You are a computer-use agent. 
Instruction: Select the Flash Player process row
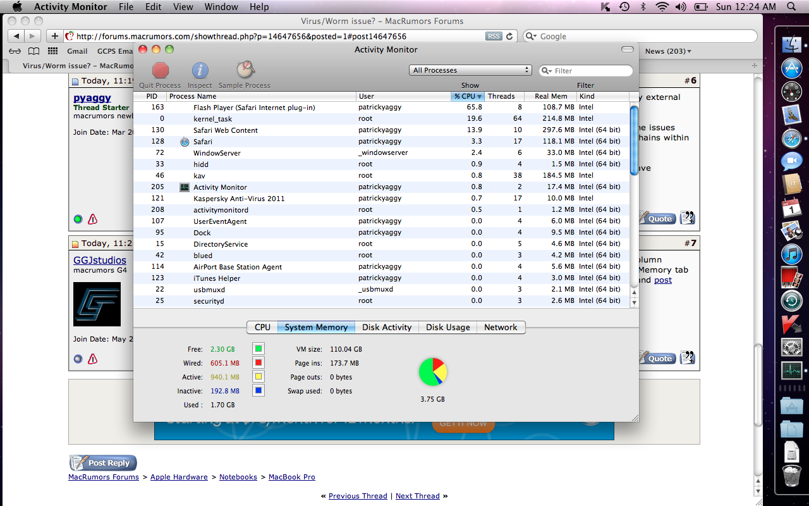[381, 108]
